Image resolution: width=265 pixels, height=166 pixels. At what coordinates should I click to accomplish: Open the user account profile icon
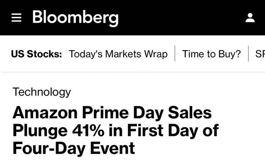(250, 18)
